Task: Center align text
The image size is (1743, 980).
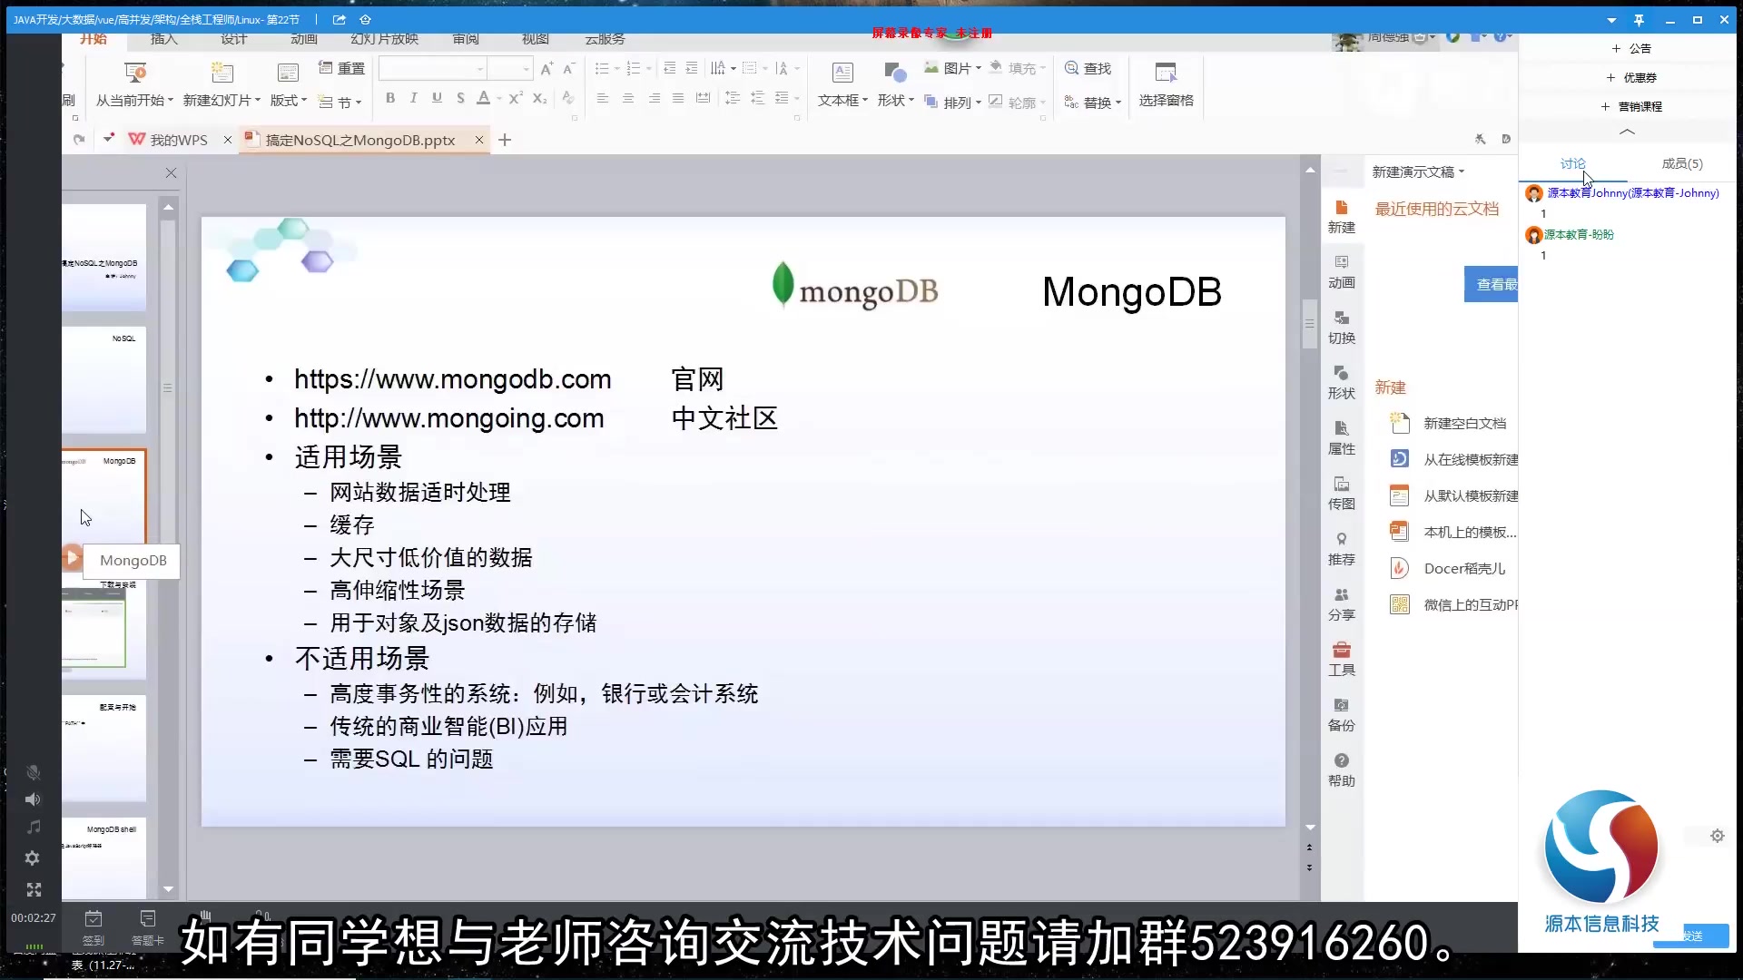Action: [x=628, y=98]
